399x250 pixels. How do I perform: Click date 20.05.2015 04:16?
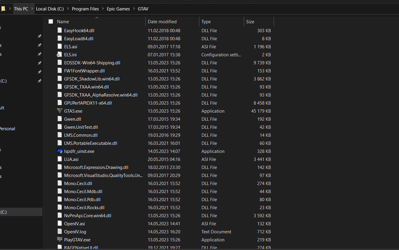(x=164, y=159)
